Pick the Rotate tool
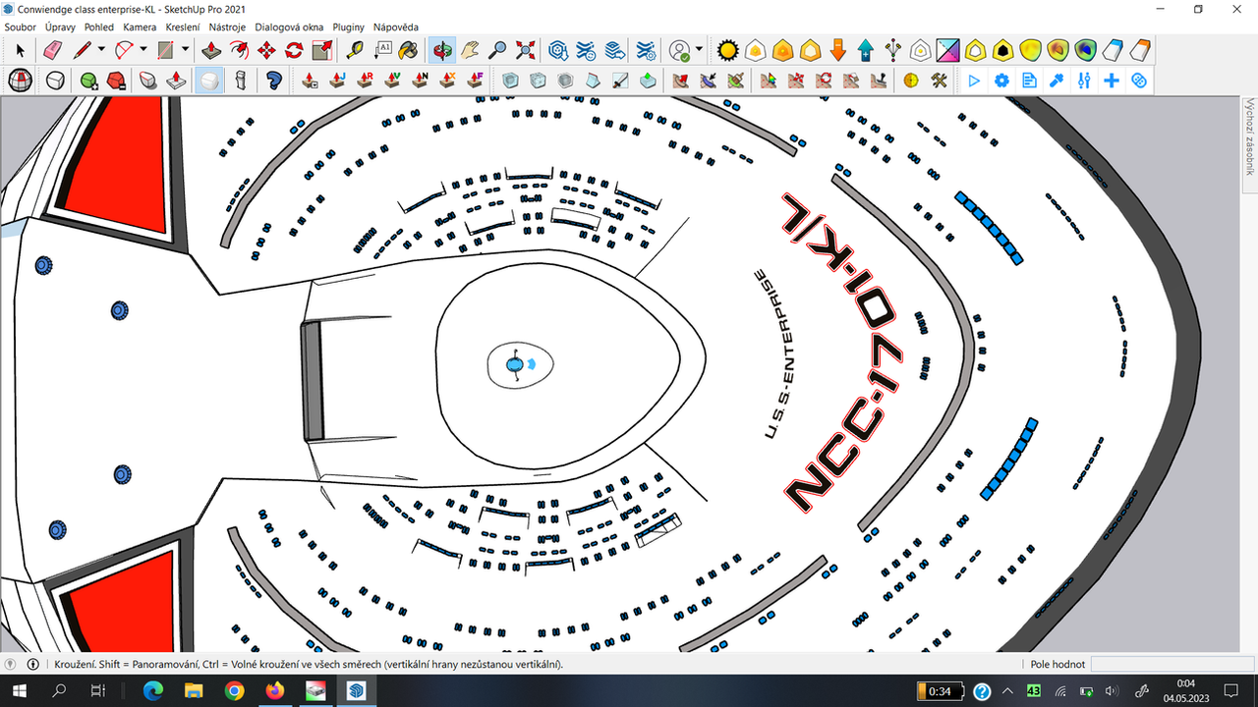This screenshot has height=707, width=1258. [x=293, y=50]
